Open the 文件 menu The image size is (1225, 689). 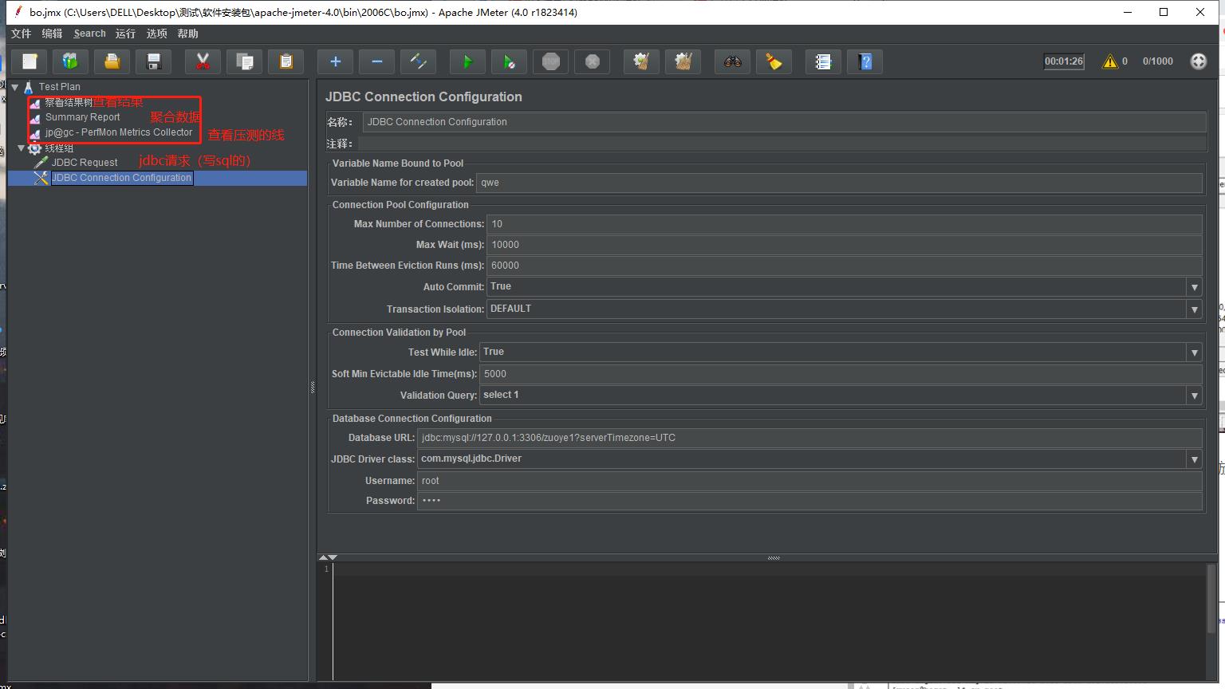21,33
